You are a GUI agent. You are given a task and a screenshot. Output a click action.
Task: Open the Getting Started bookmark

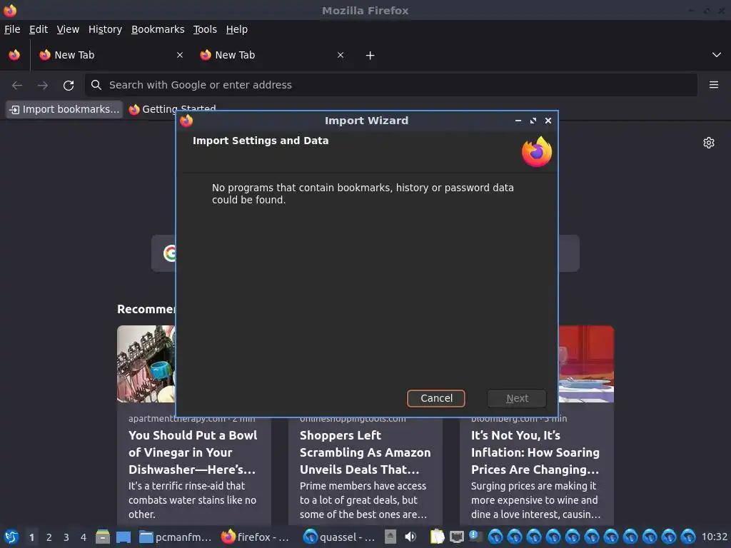173,109
